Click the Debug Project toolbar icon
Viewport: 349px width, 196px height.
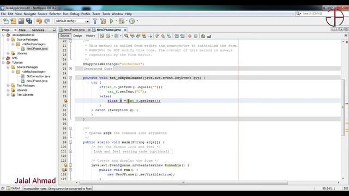tap(122, 21)
